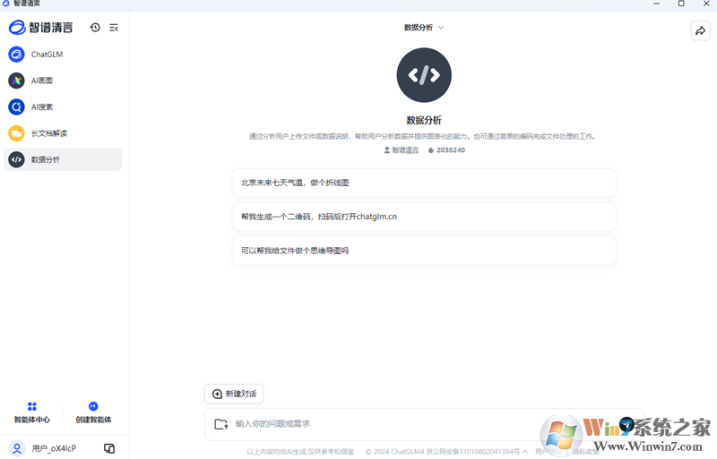Click the 数据分析 title heading

pyautogui.click(x=424, y=120)
